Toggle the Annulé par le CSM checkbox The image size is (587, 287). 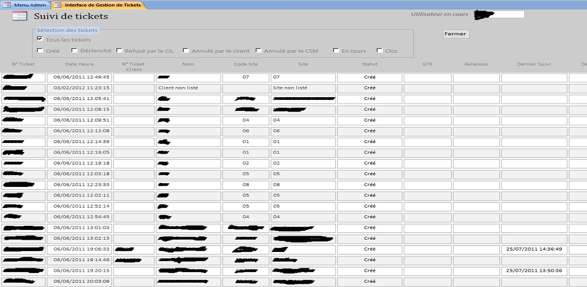pyautogui.click(x=258, y=50)
